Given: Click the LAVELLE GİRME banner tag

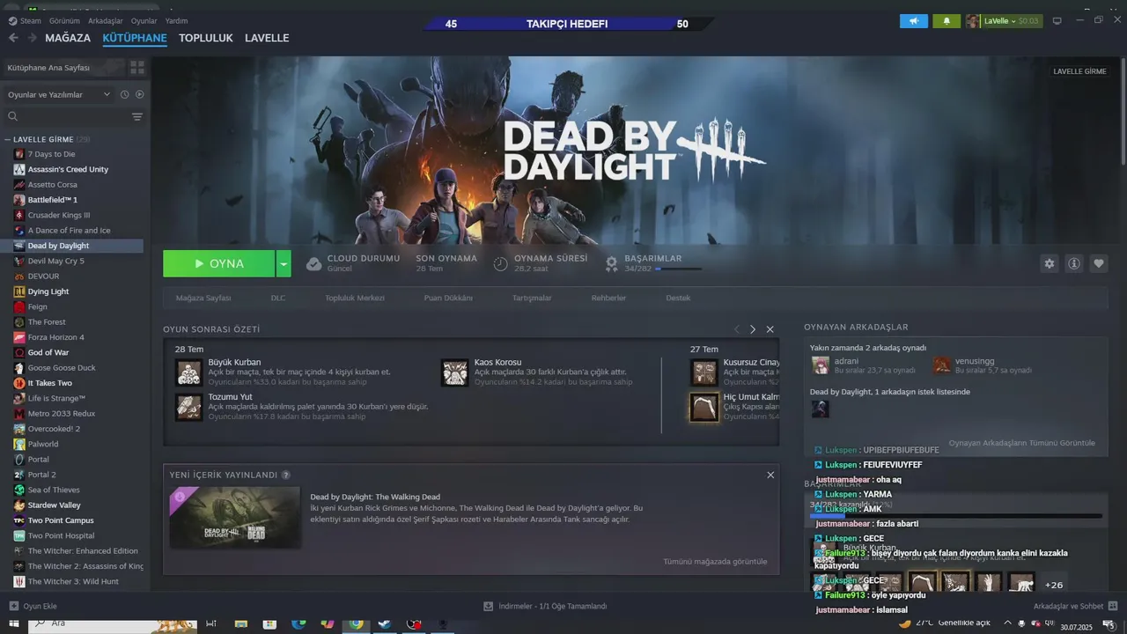Looking at the screenshot, I should pos(1079,71).
